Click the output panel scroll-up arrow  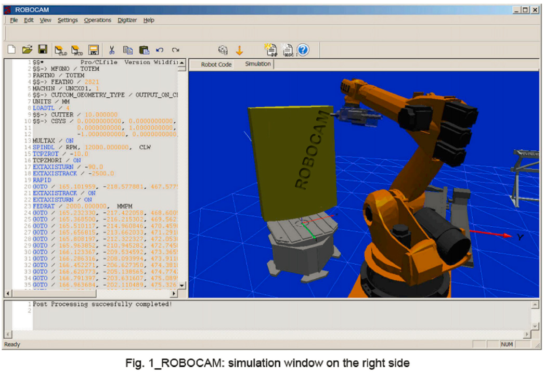click(x=535, y=305)
